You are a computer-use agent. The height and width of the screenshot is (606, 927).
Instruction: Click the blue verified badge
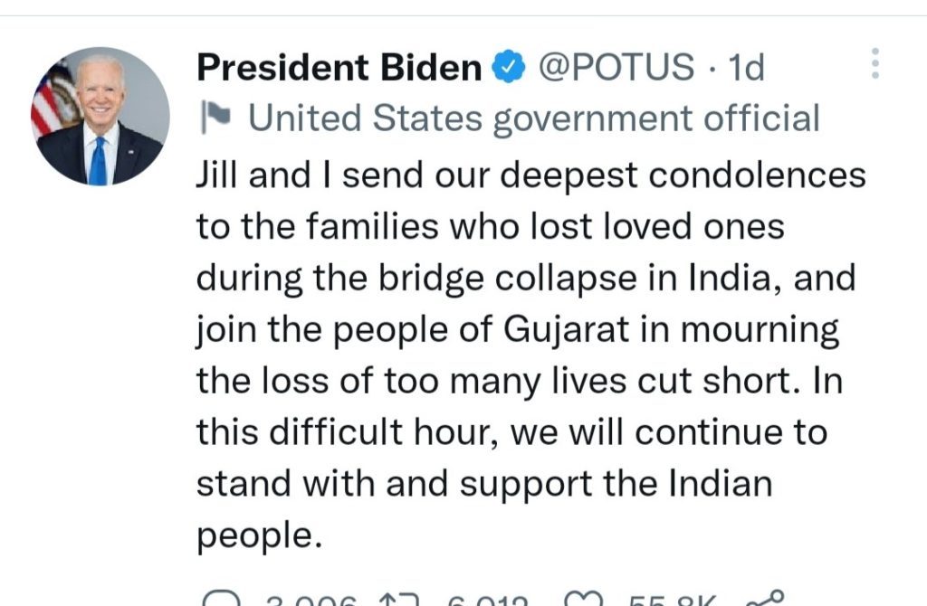[x=510, y=66]
